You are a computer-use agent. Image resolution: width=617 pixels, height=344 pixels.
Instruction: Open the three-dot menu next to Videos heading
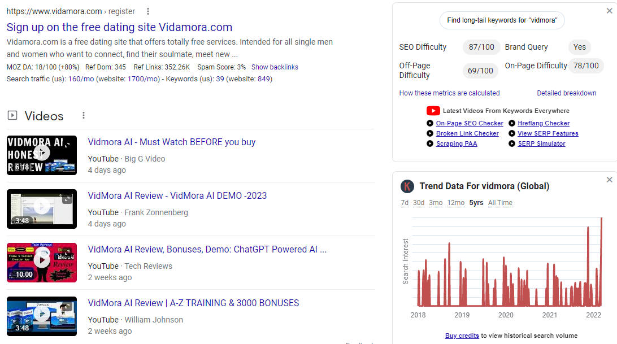click(x=84, y=115)
